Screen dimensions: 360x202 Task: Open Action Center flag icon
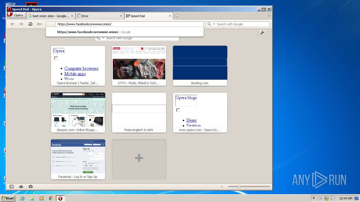(333, 198)
